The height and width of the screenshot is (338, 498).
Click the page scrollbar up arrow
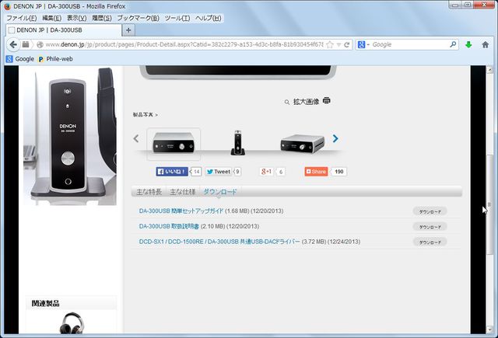point(489,69)
